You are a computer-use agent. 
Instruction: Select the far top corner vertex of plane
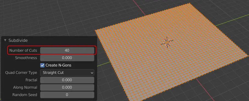click(x=189, y=3)
